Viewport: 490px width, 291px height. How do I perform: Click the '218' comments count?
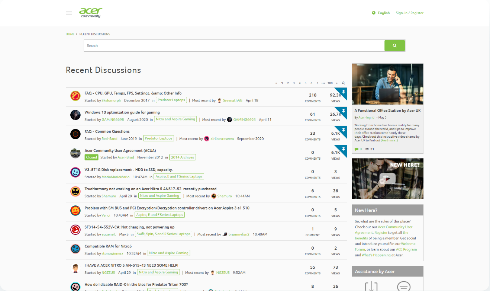pos(313,95)
